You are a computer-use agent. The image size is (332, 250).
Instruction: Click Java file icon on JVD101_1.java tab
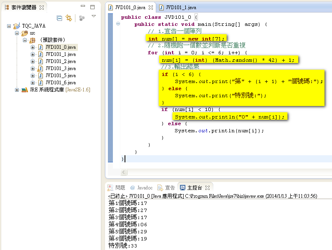[161, 8]
